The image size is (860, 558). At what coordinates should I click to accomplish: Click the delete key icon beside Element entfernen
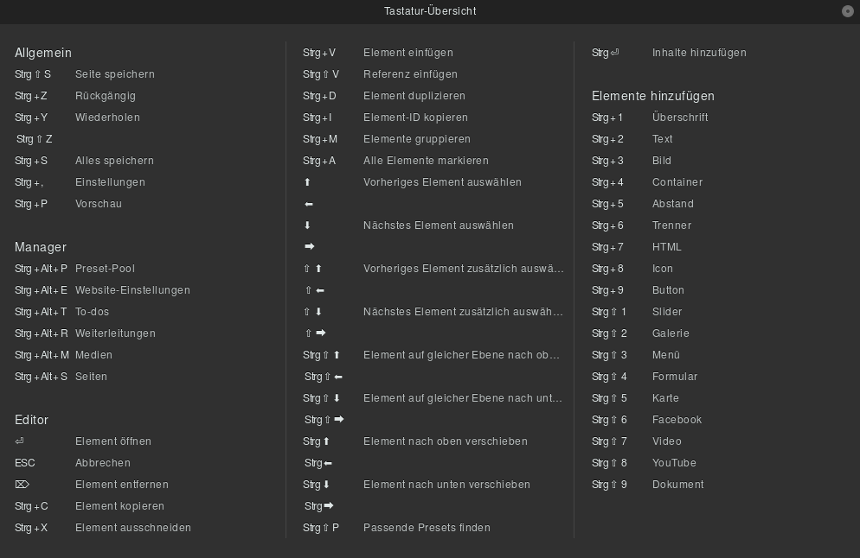tap(22, 485)
